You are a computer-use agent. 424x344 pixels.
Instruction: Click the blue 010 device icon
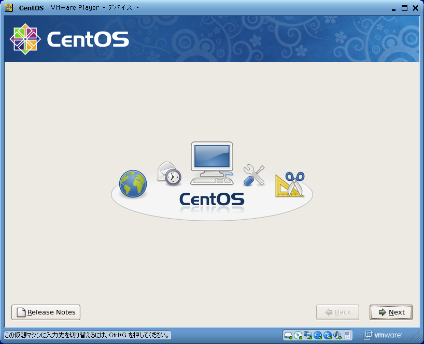click(x=318, y=335)
